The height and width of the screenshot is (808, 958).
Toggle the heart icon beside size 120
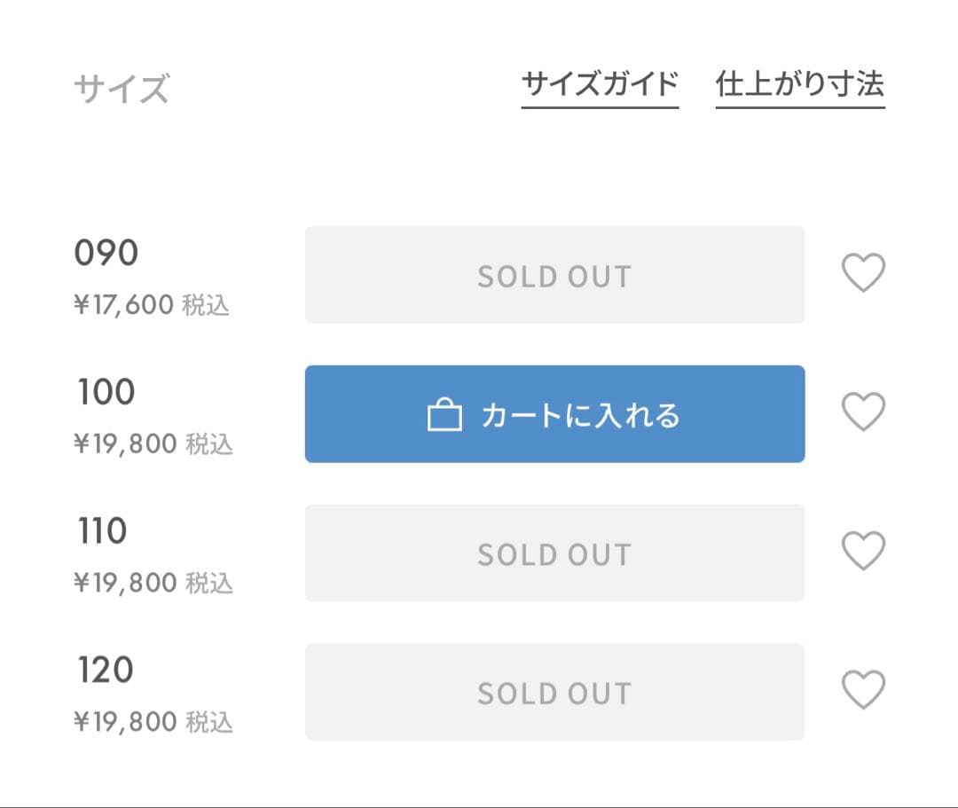pyautogui.click(x=863, y=690)
